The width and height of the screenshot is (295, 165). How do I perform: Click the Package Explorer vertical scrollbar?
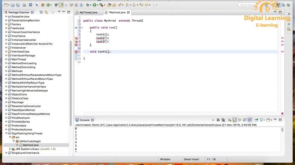(x=71, y=83)
